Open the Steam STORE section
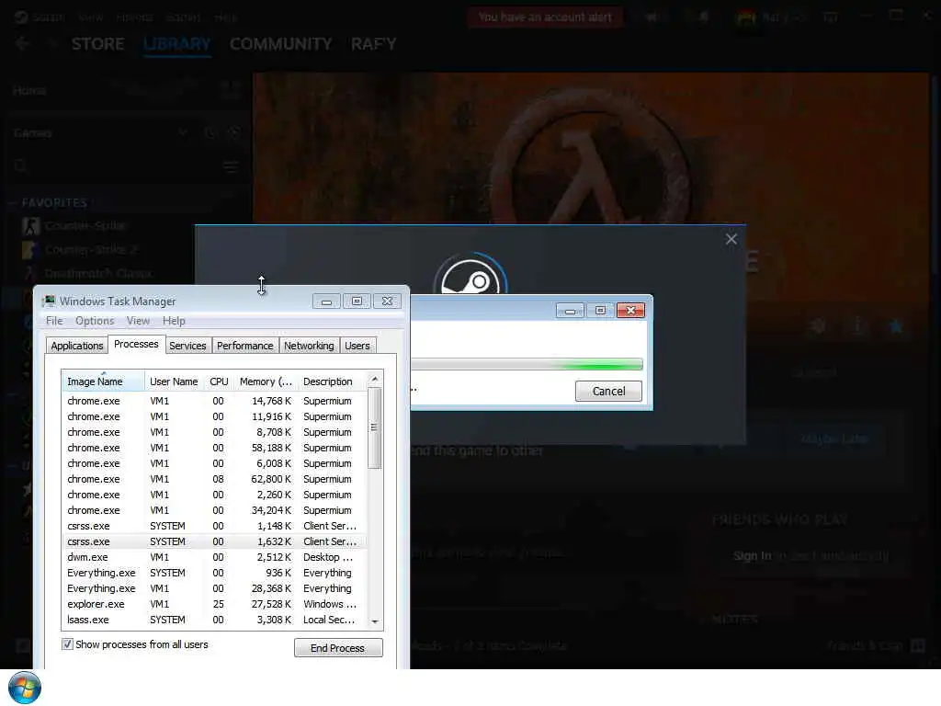The image size is (941, 706). tap(97, 44)
